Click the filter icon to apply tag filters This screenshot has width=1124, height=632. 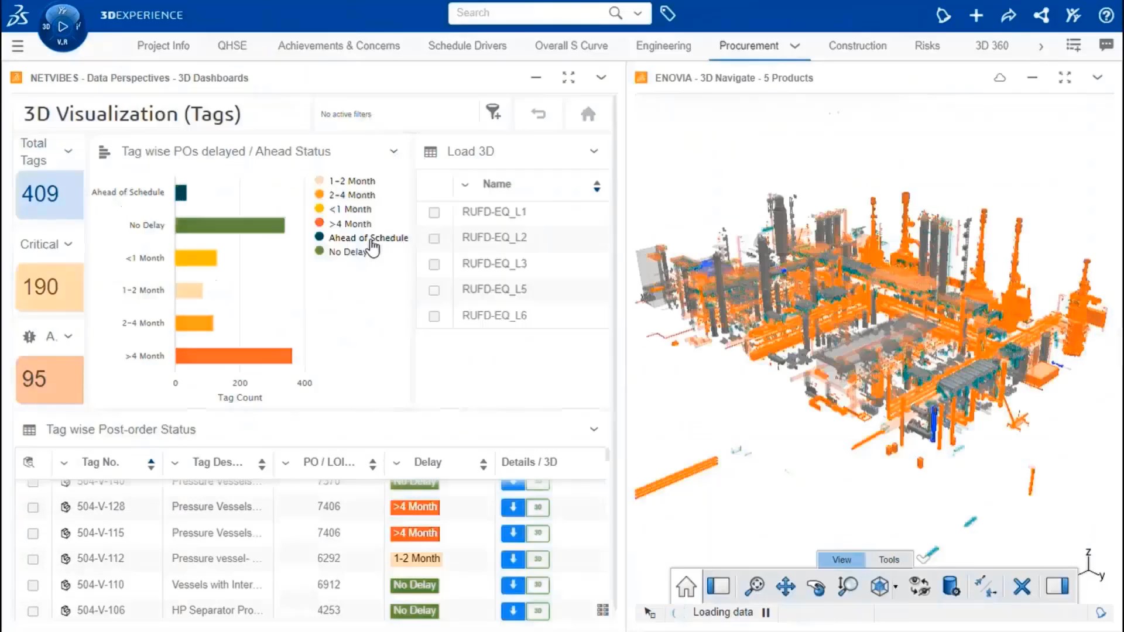click(x=494, y=114)
